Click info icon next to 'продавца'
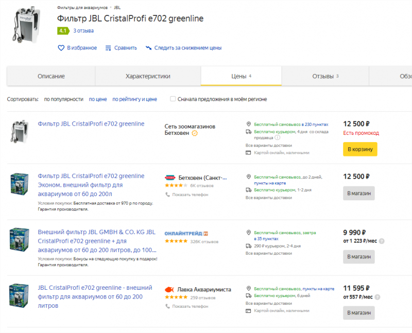This screenshot has width=412, height=333. coord(278,137)
